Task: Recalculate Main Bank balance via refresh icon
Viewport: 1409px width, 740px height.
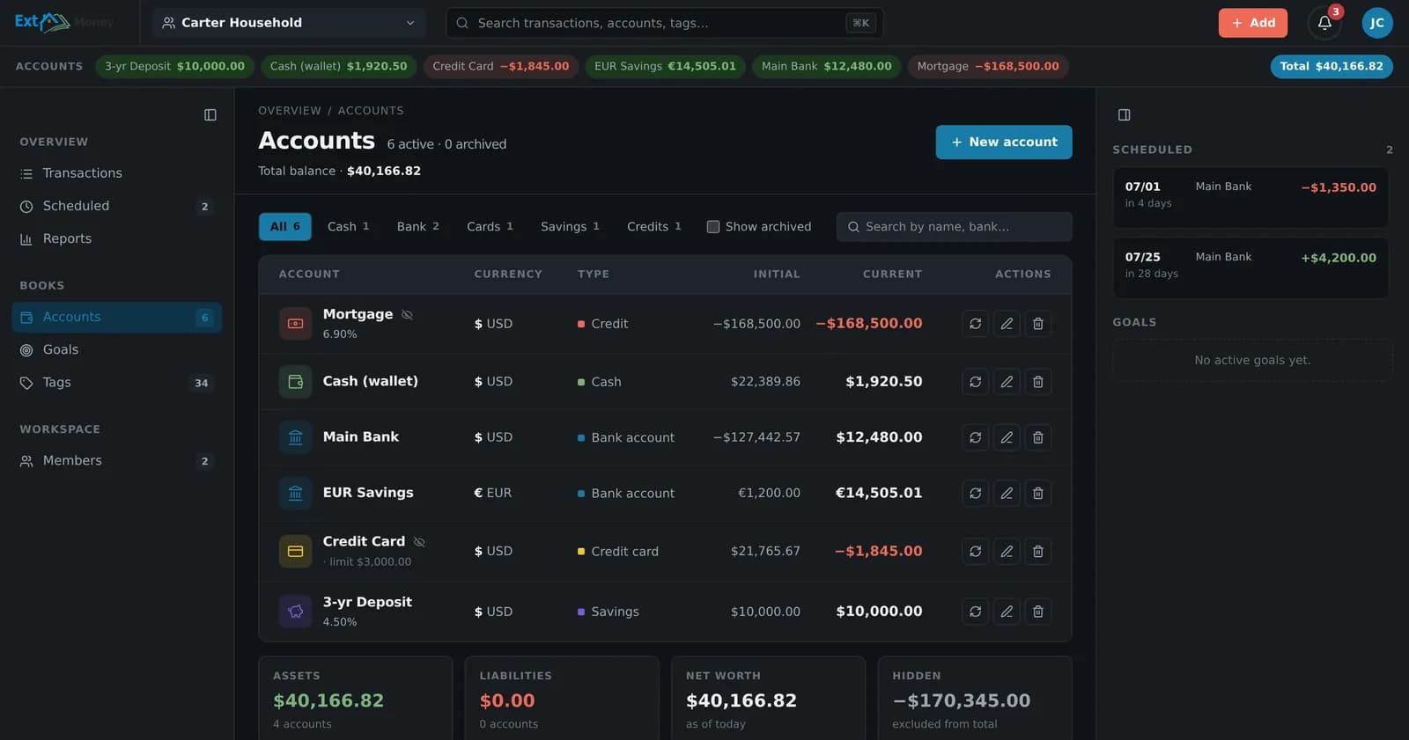Action: [x=976, y=437]
